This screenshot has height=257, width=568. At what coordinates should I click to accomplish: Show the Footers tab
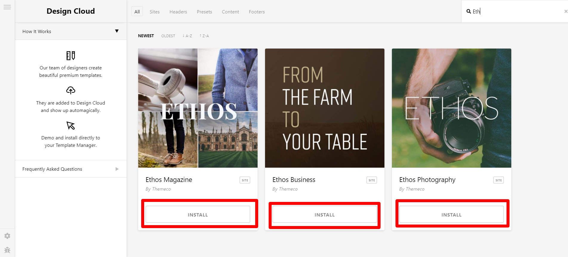[257, 12]
